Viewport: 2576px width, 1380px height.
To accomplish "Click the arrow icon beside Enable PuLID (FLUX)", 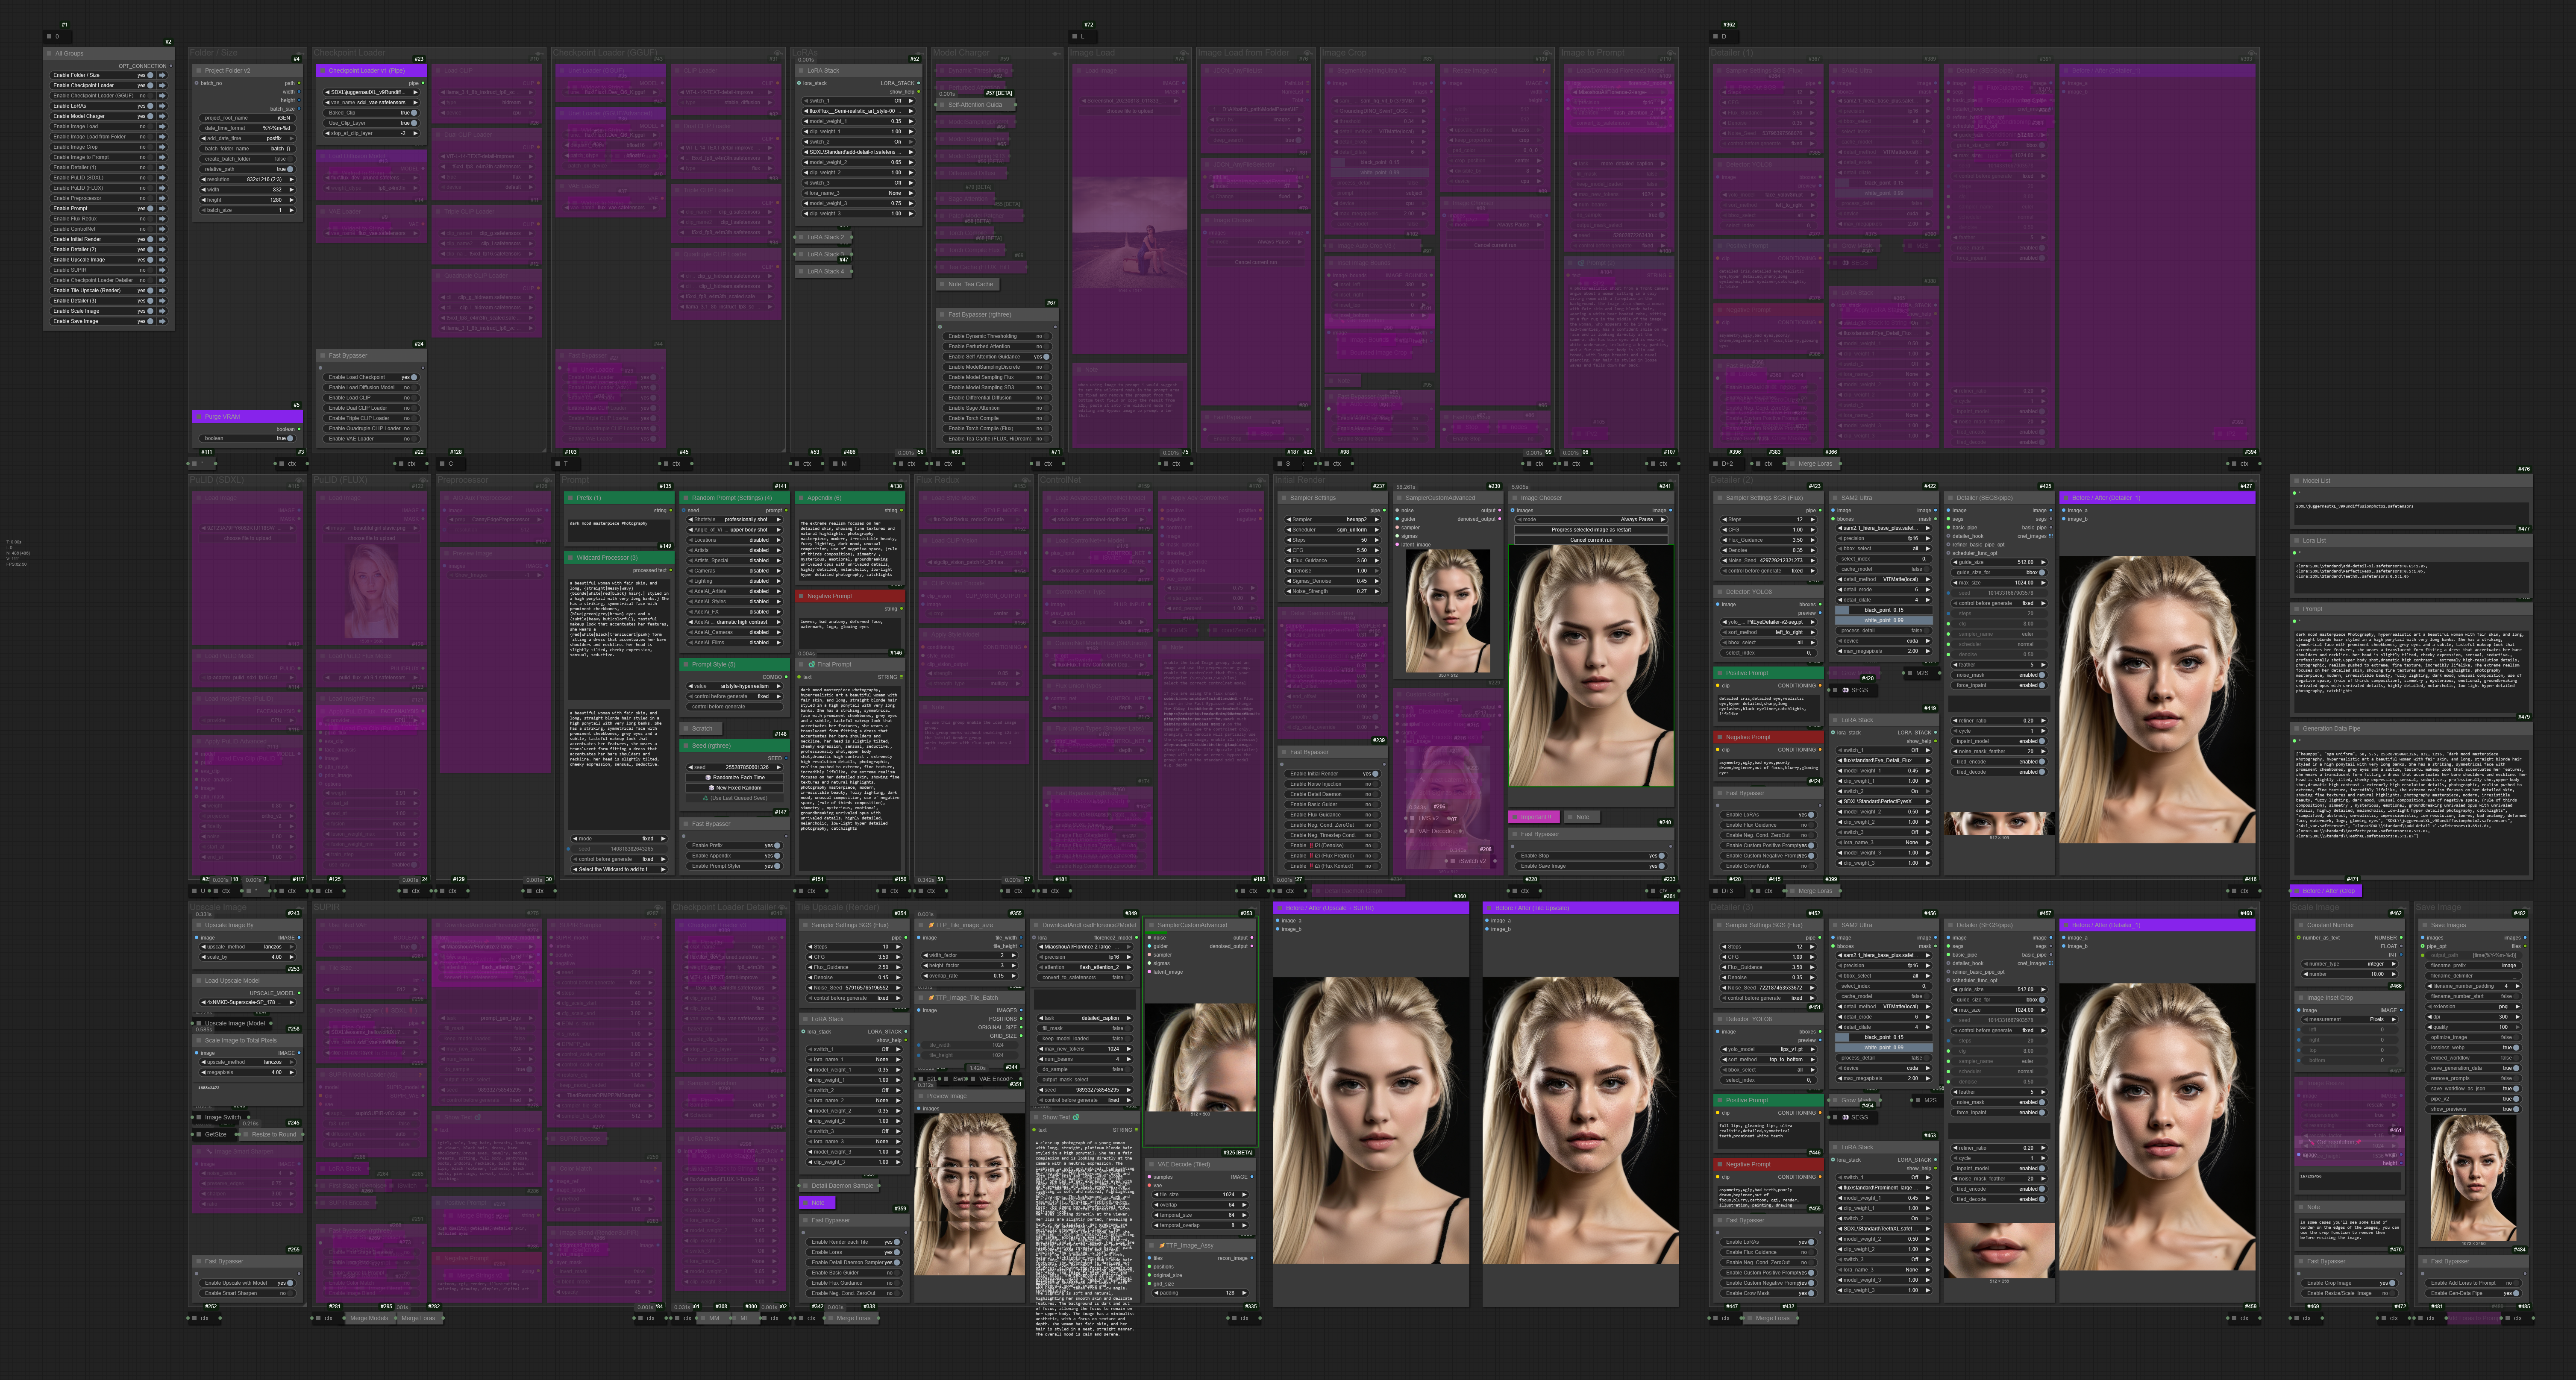I will [161, 188].
